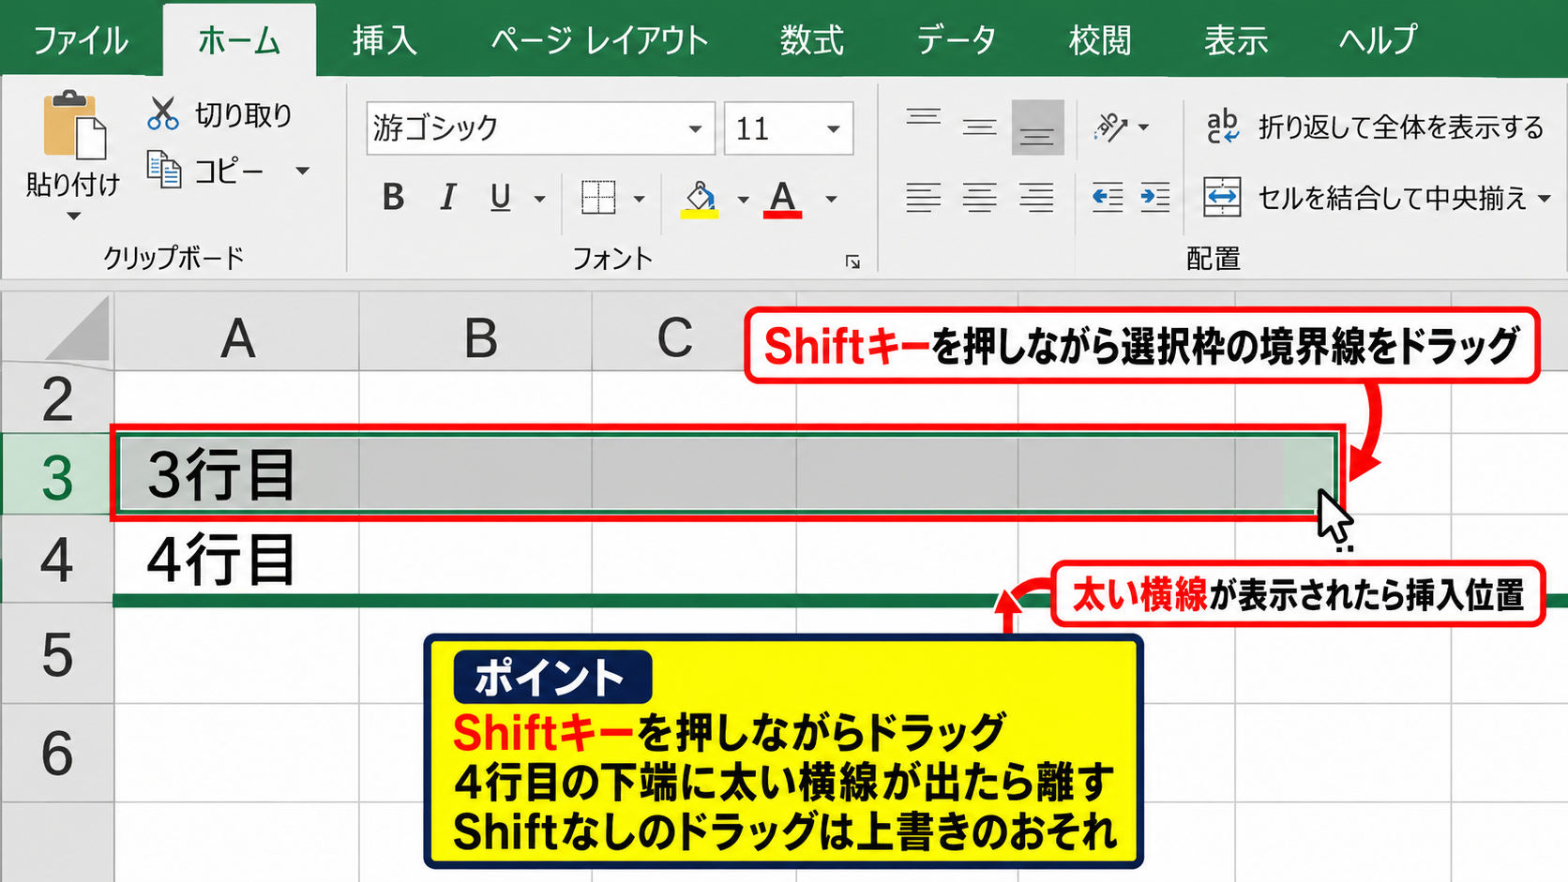Viewport: 1568px width, 882px height.
Task: Align text right in cell
Action: point(1036,198)
